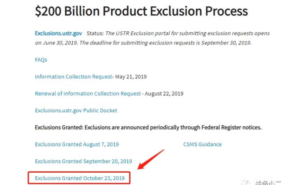Viewport: 305px width, 185px height.
Task: View Exclusions Granted September 20, 2019
Action: pos(83,161)
